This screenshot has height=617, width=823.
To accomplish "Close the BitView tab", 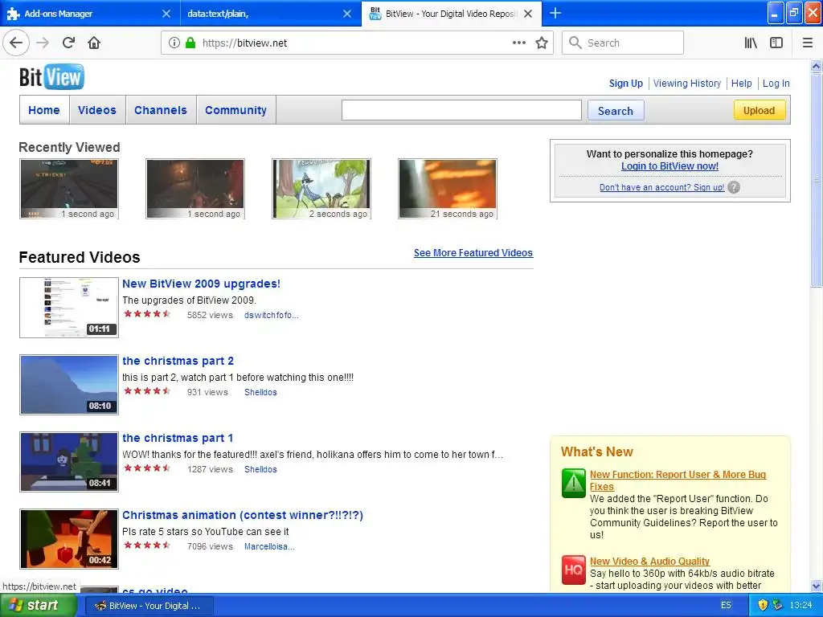I will (528, 14).
